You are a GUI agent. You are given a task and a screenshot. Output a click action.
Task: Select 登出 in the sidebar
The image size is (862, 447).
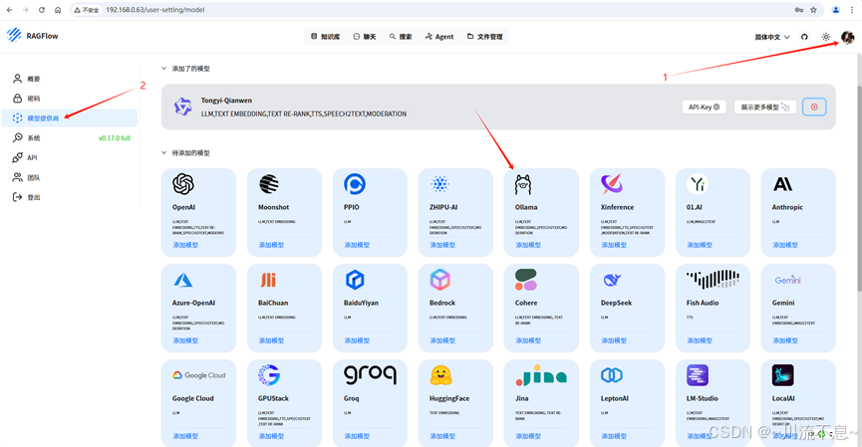point(70,197)
